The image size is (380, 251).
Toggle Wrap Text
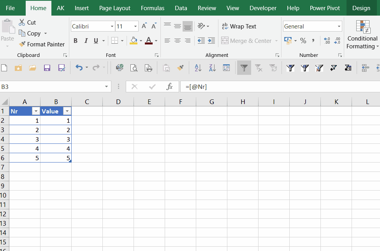coord(239,26)
